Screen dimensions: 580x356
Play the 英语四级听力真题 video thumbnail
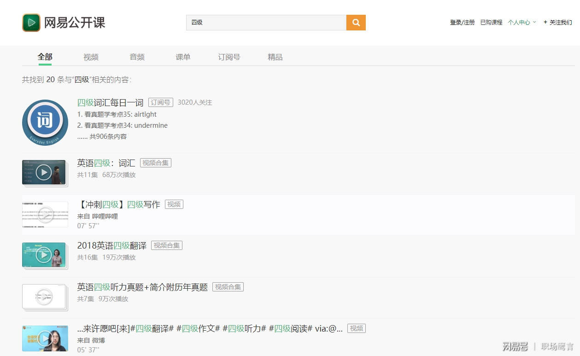[44, 297]
